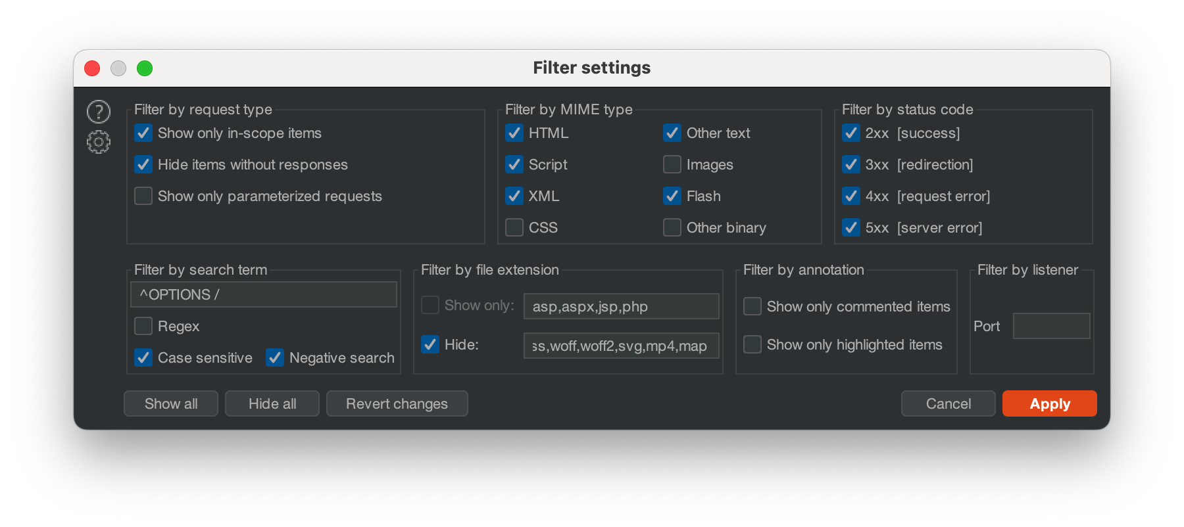Apply the filter settings
Image resolution: width=1184 pixels, height=527 pixels.
[1049, 403]
